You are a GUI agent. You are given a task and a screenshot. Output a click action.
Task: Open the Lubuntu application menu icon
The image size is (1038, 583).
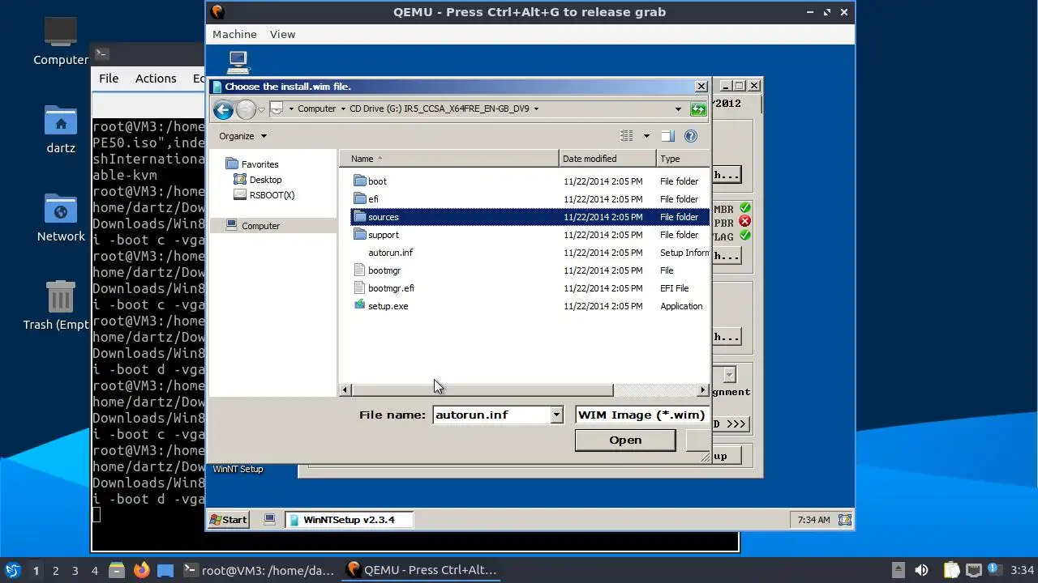coord(12,570)
